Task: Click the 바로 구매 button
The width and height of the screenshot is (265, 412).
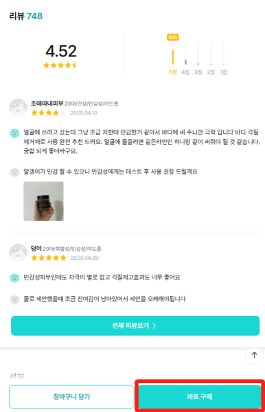Action: pos(200,396)
